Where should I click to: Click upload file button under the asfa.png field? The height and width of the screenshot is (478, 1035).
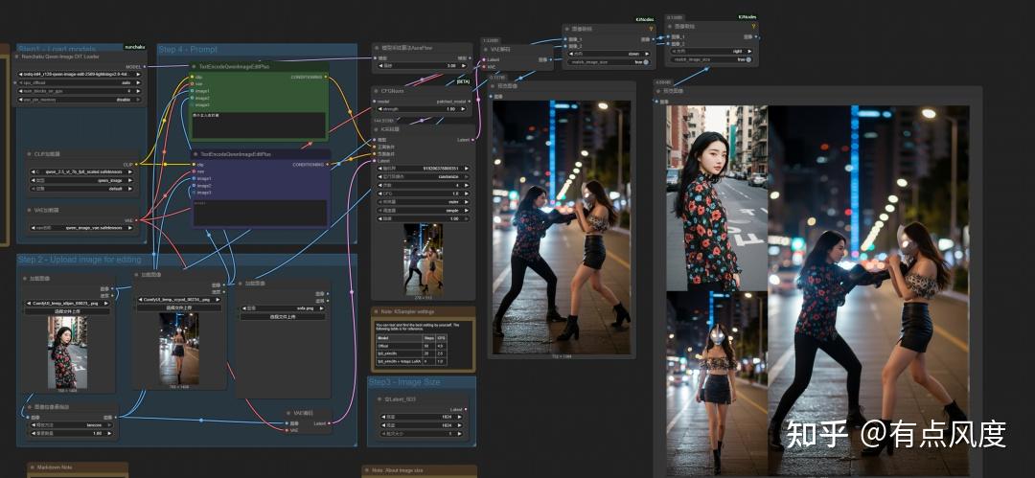tap(282, 316)
